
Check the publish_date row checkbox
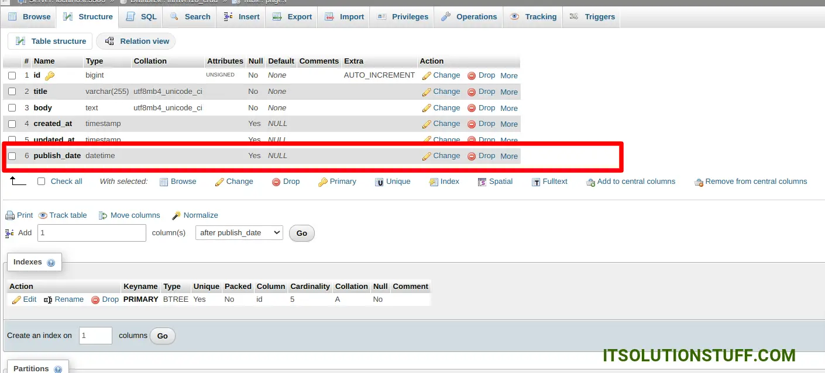(x=12, y=156)
